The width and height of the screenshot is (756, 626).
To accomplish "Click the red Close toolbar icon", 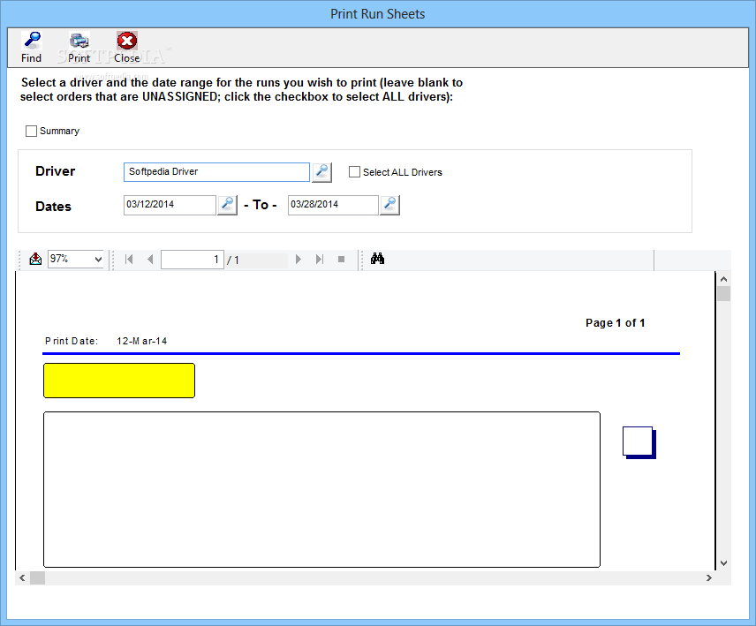I will pyautogui.click(x=127, y=47).
